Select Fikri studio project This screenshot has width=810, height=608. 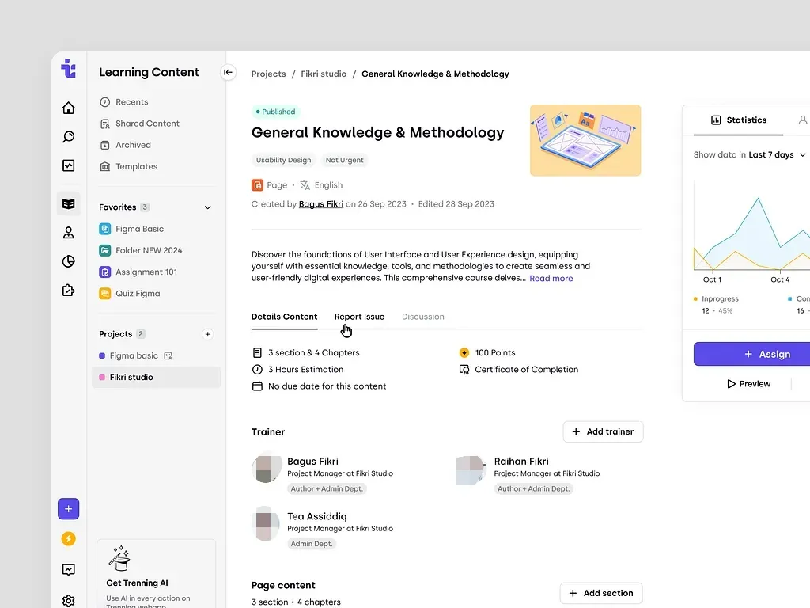coord(156,378)
